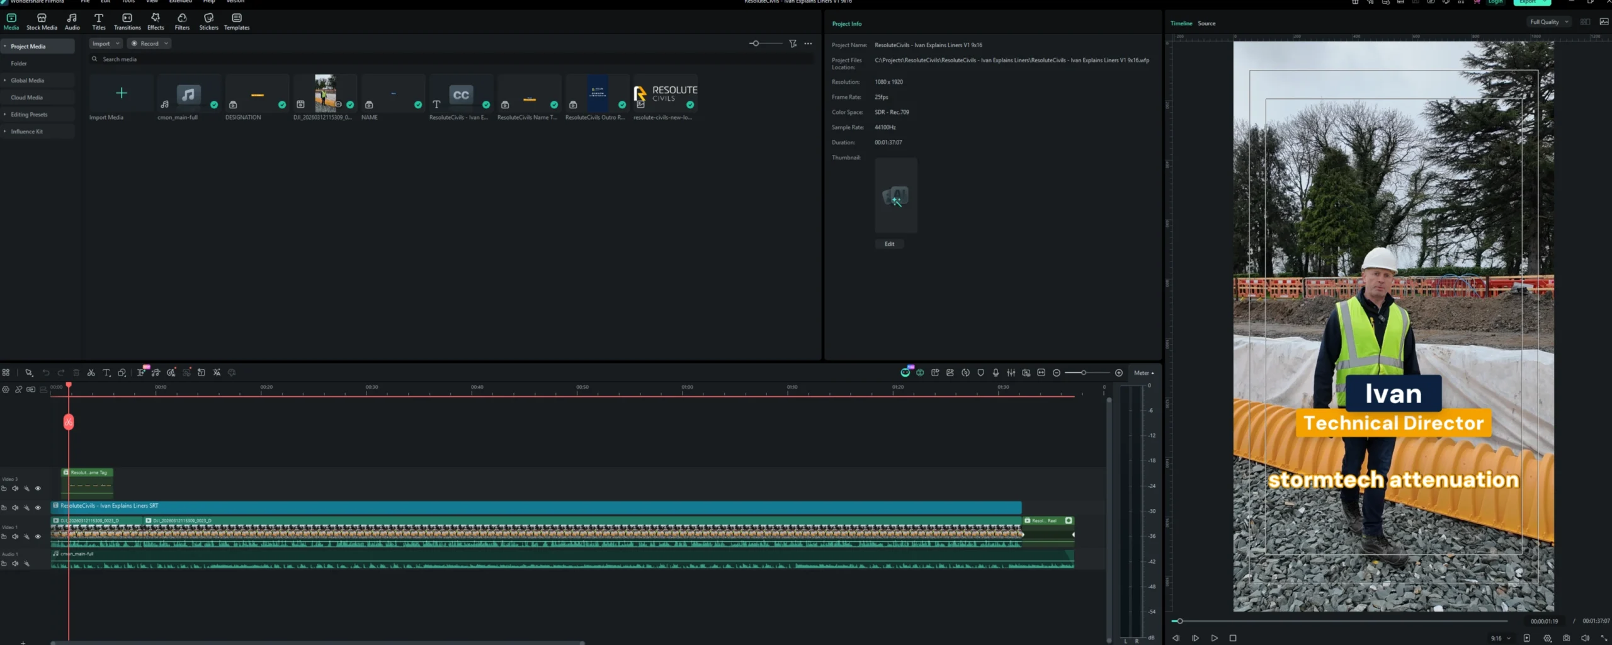The image size is (1612, 645).
Task: Click the trash delete icon in timeline toolbar
Action: click(x=76, y=373)
